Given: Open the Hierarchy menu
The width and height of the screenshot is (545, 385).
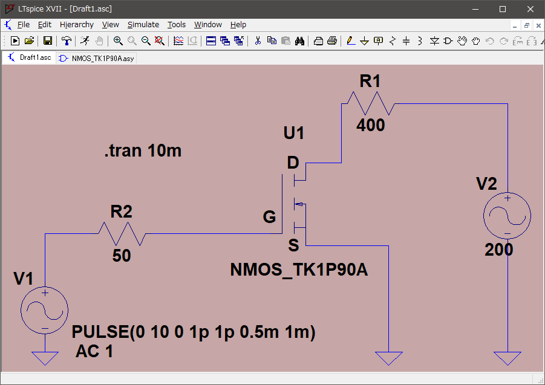Looking at the screenshot, I should coord(77,25).
